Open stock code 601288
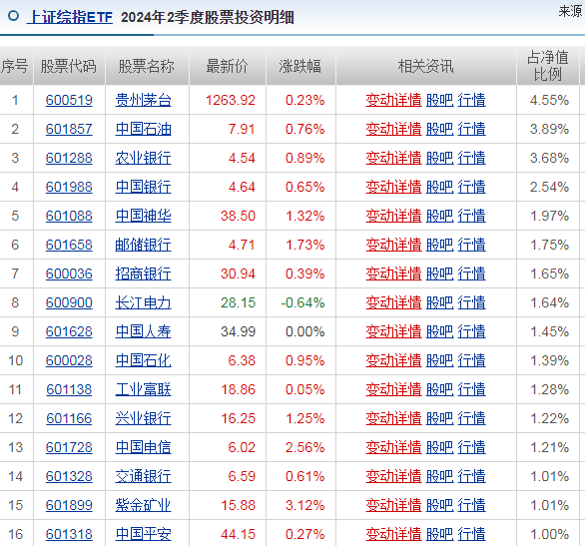Image resolution: width=585 pixels, height=546 pixels. pos(69,158)
